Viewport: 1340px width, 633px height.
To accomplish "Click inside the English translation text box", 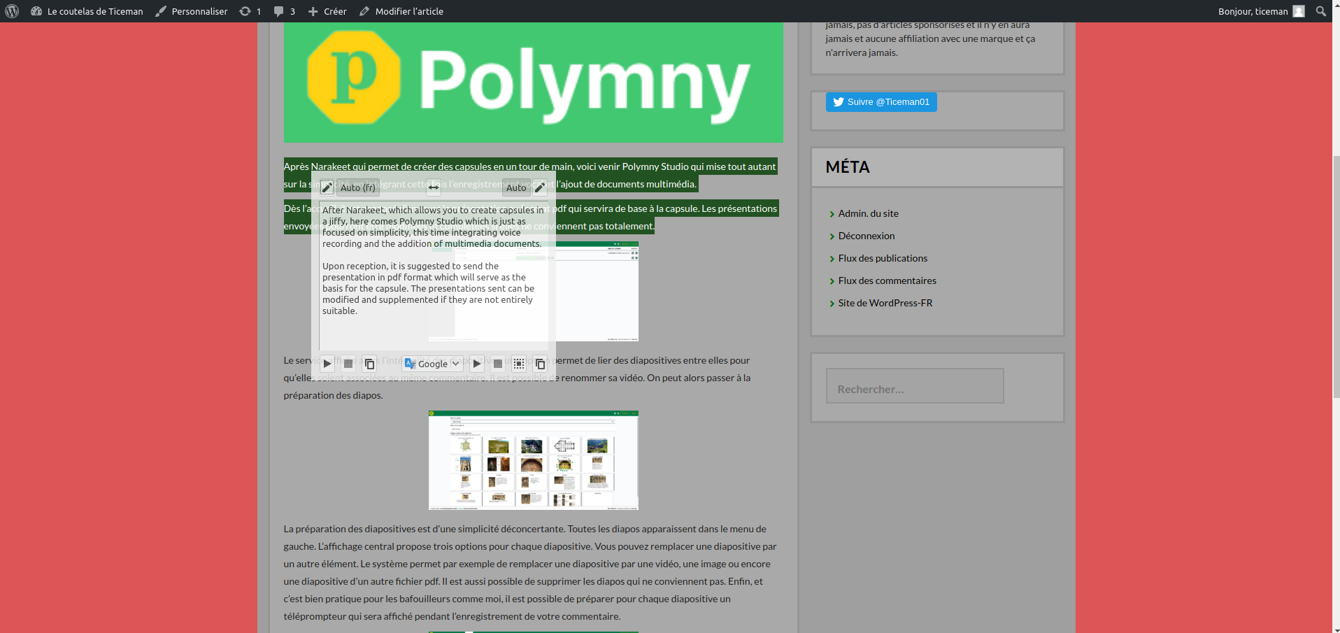I will [434, 276].
